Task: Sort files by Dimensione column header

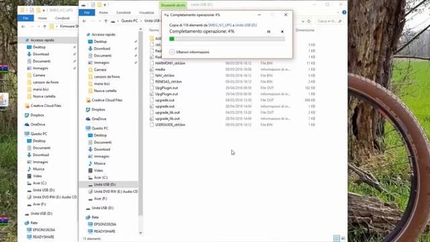Action: coord(304,30)
